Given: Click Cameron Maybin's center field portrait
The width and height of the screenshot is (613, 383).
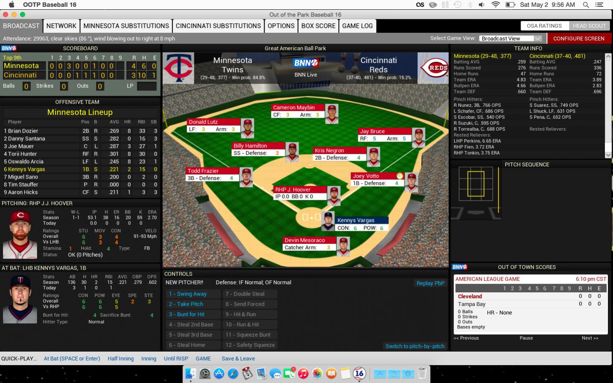Looking at the screenshot, I should (331, 114).
